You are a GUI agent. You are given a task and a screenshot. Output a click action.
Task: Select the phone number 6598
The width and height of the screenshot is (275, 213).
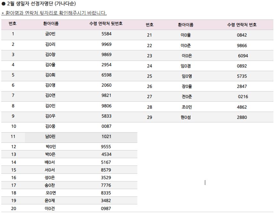pyautogui.click(x=106, y=75)
